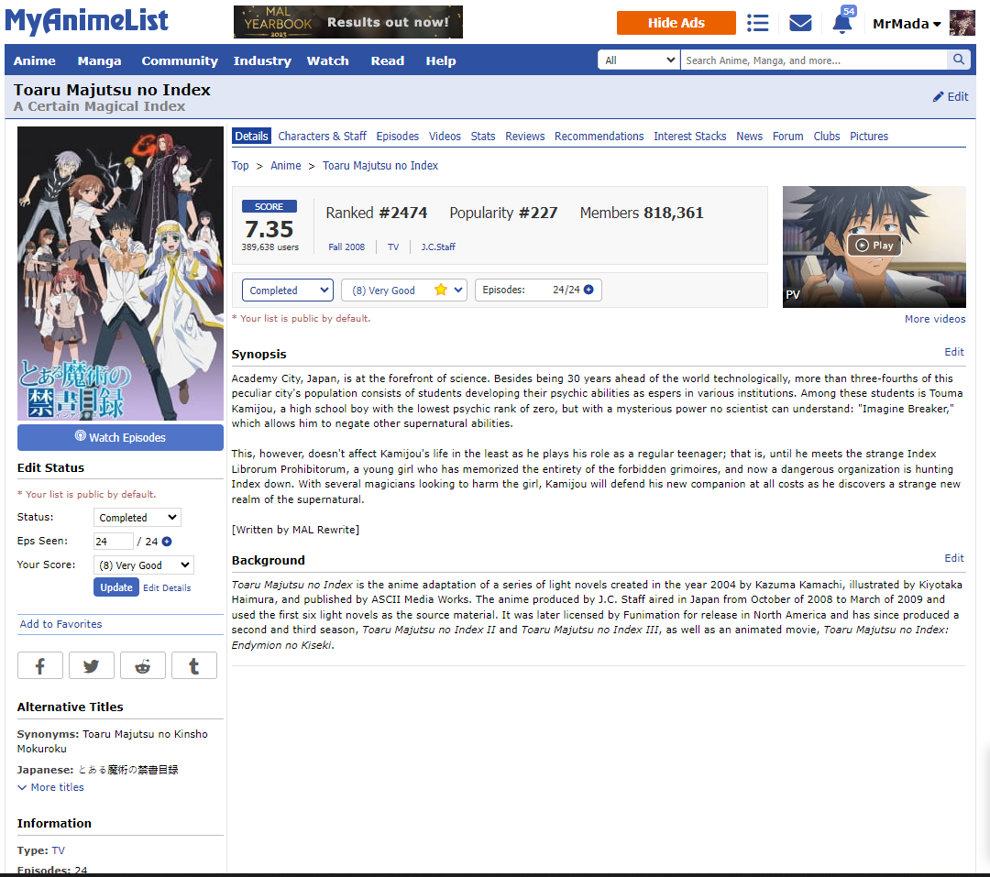Click the MyAnimeList logo
This screenshot has width=990, height=877.
point(86,21)
